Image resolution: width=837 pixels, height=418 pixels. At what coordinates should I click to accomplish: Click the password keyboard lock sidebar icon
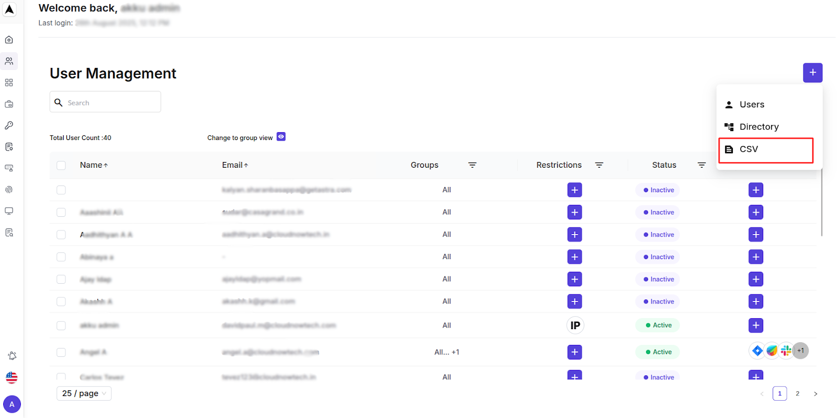coord(9,168)
